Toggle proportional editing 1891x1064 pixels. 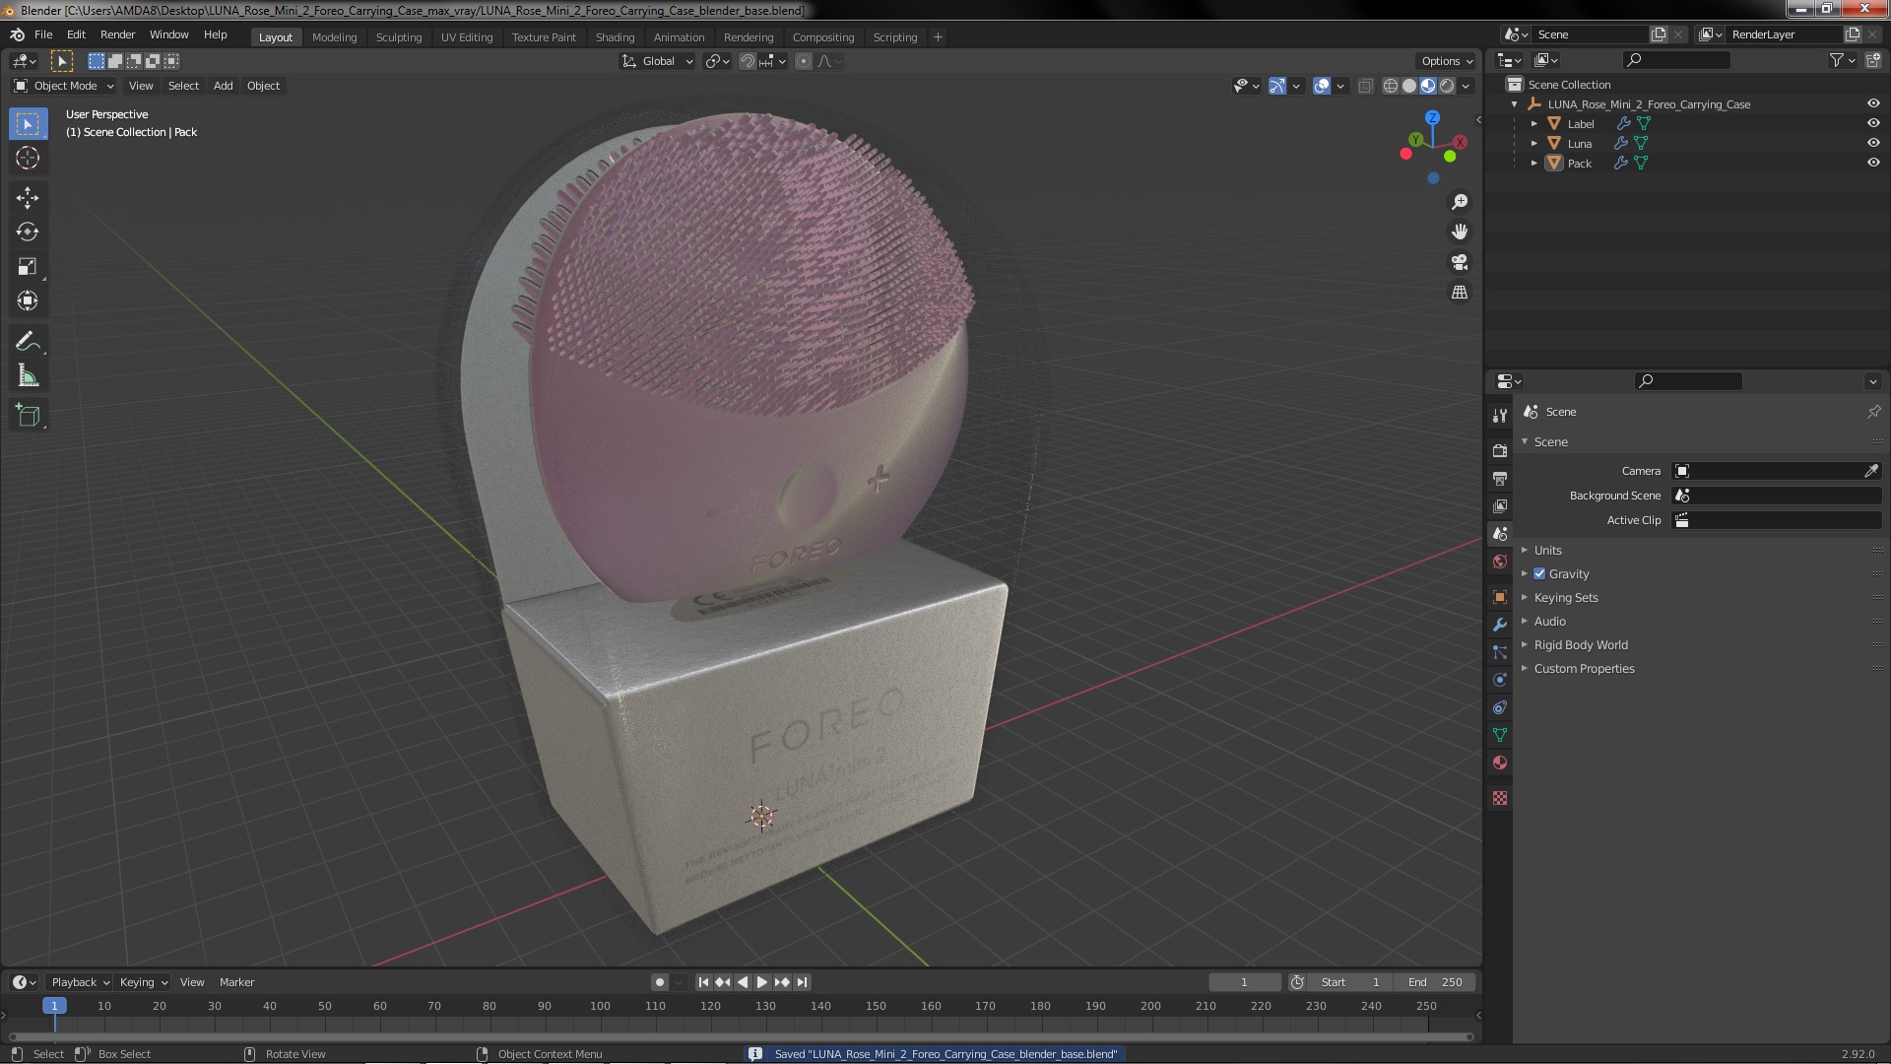pos(804,61)
